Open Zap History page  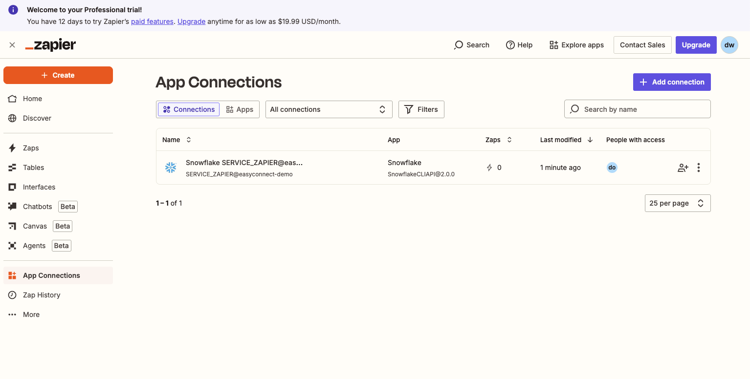click(58, 295)
